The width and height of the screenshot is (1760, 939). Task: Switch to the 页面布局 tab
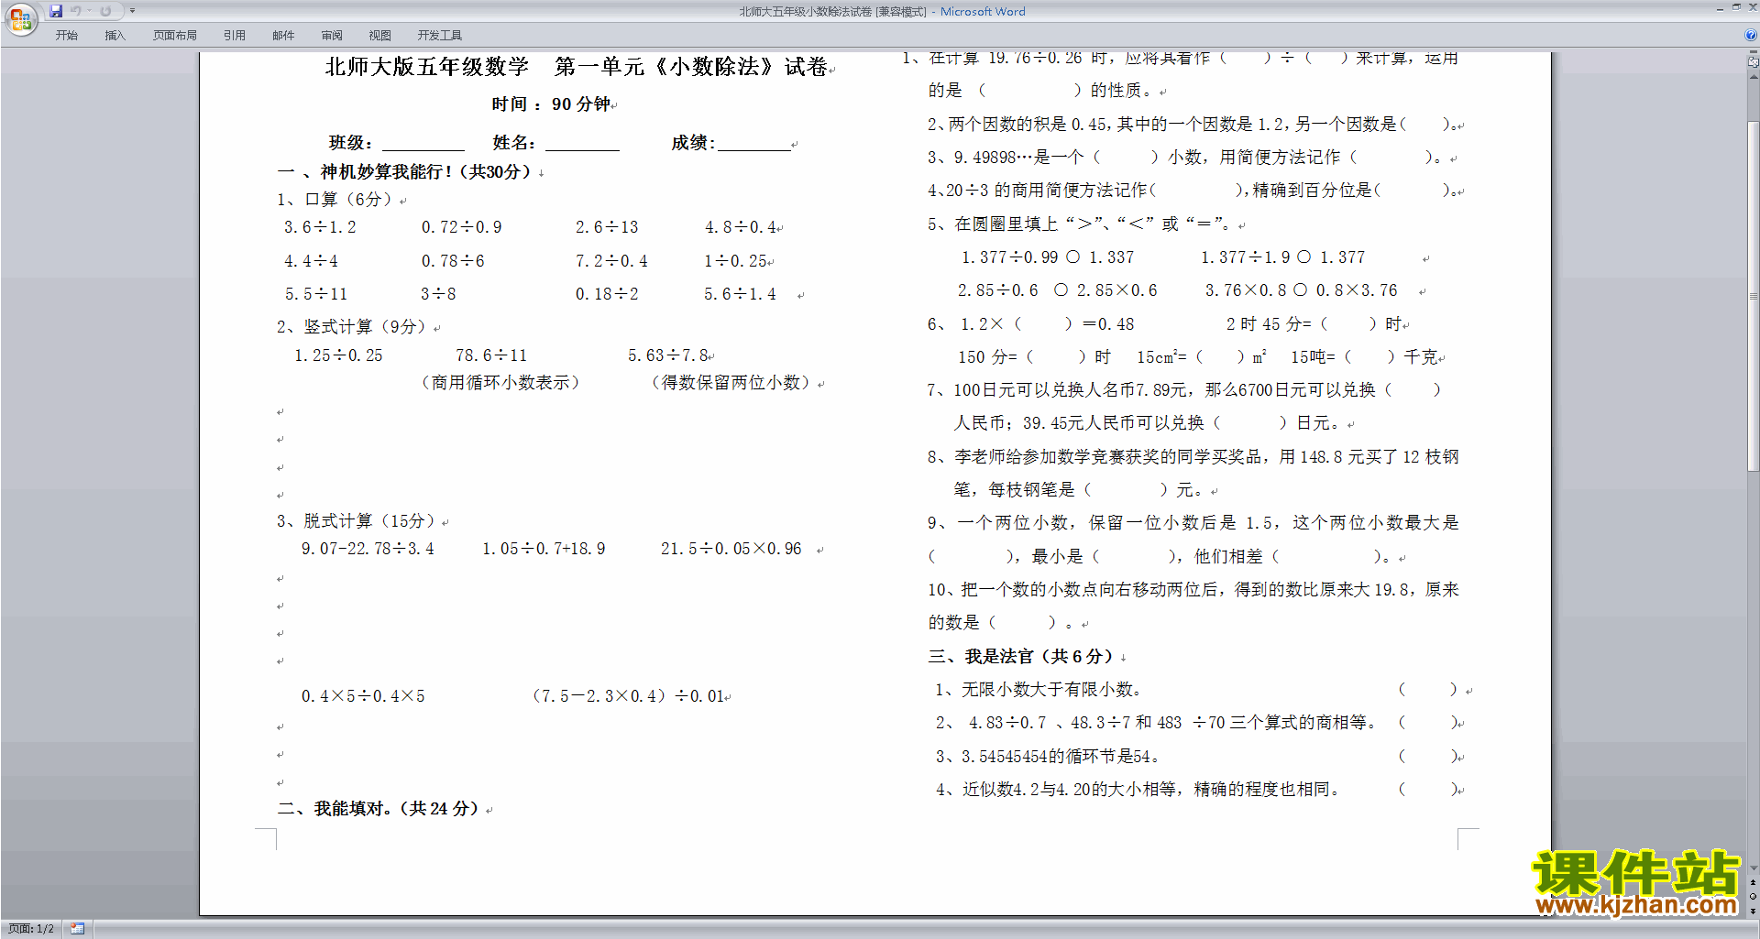175,35
